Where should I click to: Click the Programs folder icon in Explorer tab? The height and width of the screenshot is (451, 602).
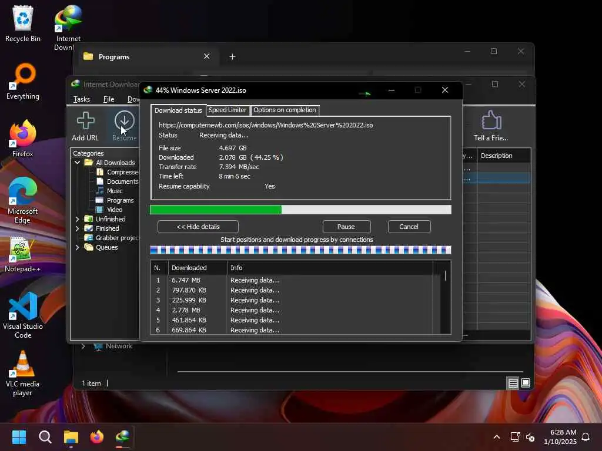click(88, 56)
